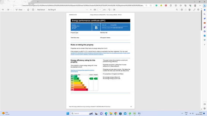207x116 pixels.
Task: Click the rotate page icon
Action: 109,10
